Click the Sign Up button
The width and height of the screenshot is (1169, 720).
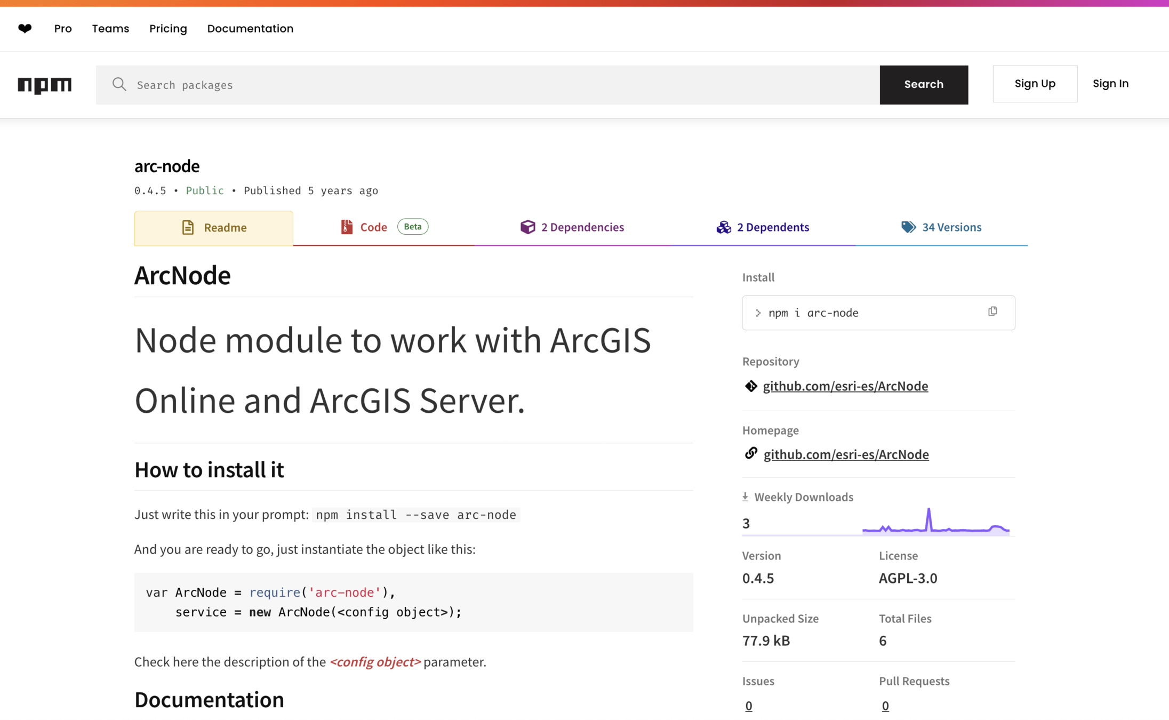(x=1035, y=84)
